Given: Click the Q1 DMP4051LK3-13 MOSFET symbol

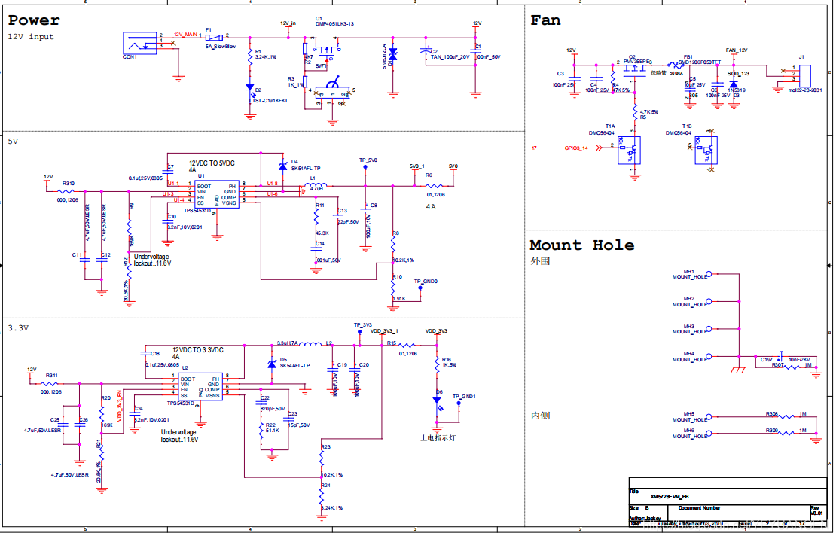Looking at the screenshot, I should 329,52.
